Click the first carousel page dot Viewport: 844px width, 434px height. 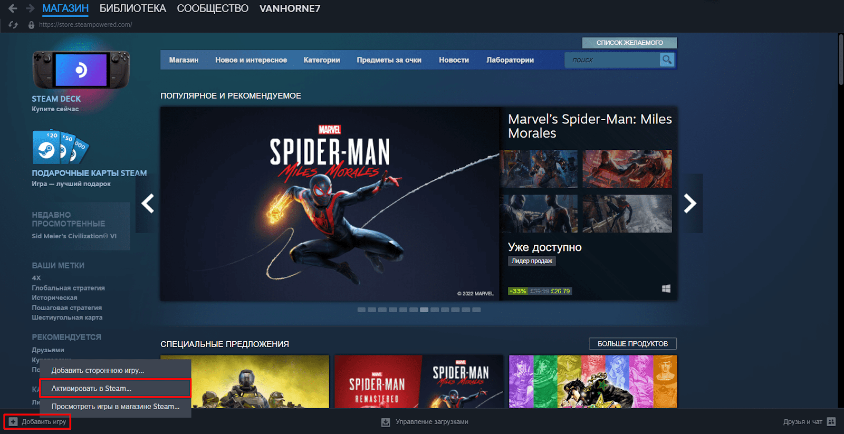tap(361, 310)
